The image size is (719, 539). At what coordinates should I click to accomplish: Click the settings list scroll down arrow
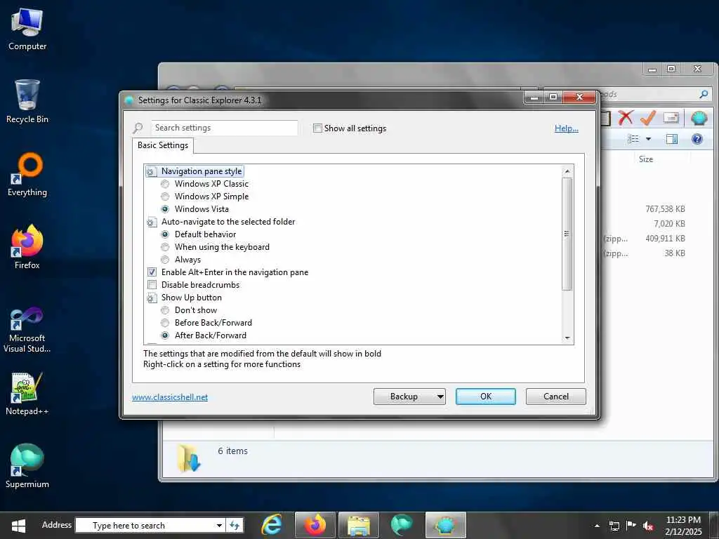[x=567, y=338]
